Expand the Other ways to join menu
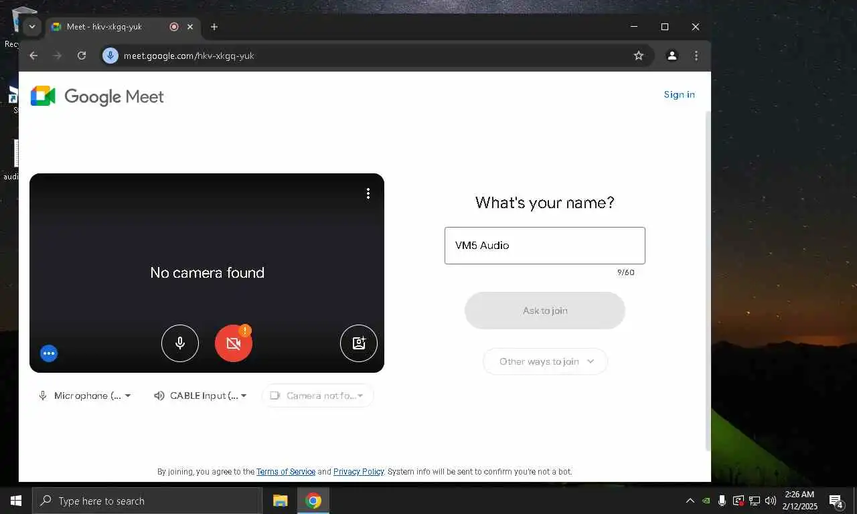Image resolution: width=857 pixels, height=514 pixels. click(x=545, y=361)
